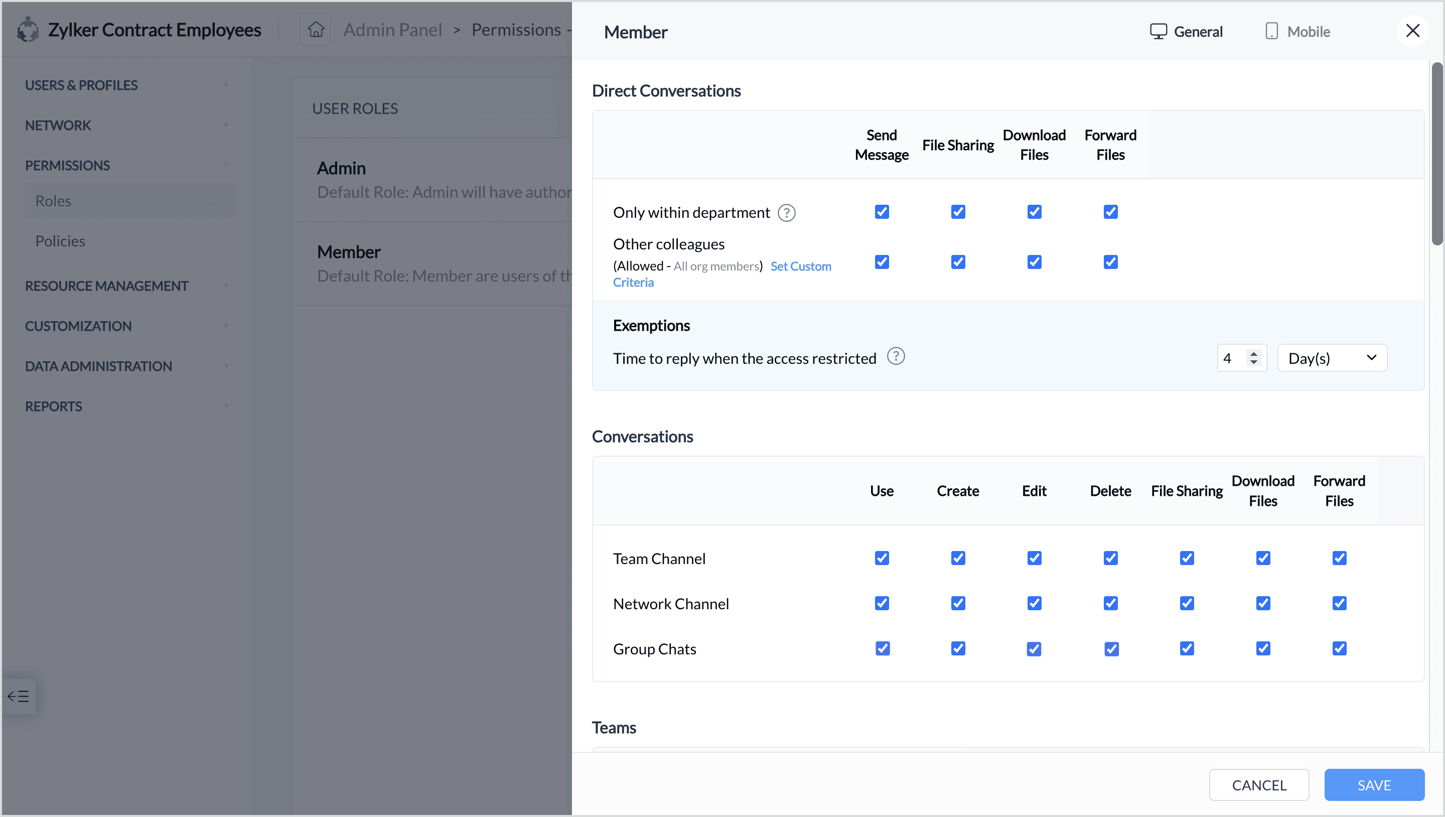Click the home icon in breadcrumb
Screen dimensions: 1445x817
(x=316, y=29)
